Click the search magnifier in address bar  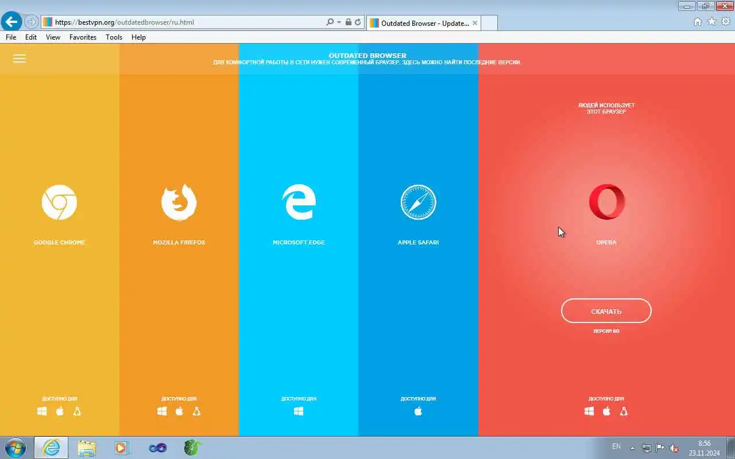[330, 22]
